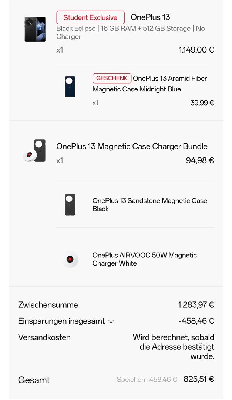Open OnePlus 13 Aramid Fiber case link

[149, 84]
